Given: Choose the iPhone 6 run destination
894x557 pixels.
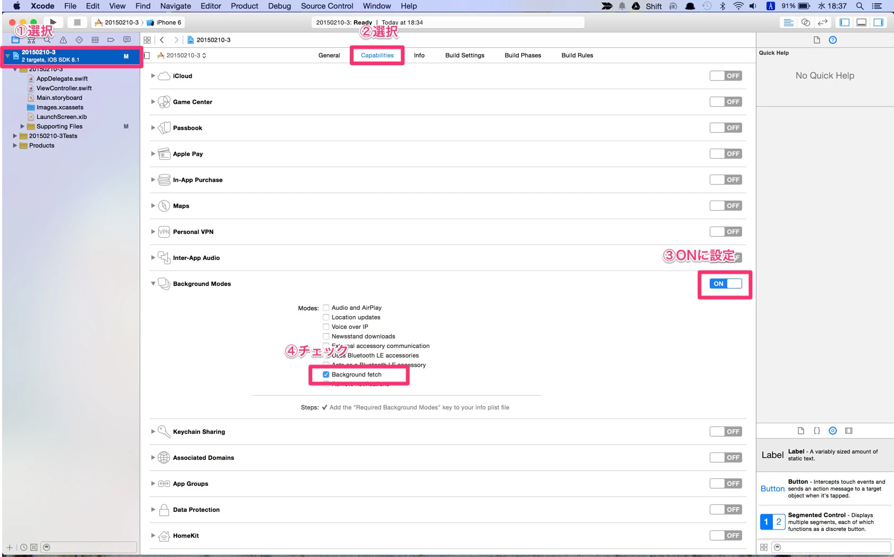Looking at the screenshot, I should point(165,22).
